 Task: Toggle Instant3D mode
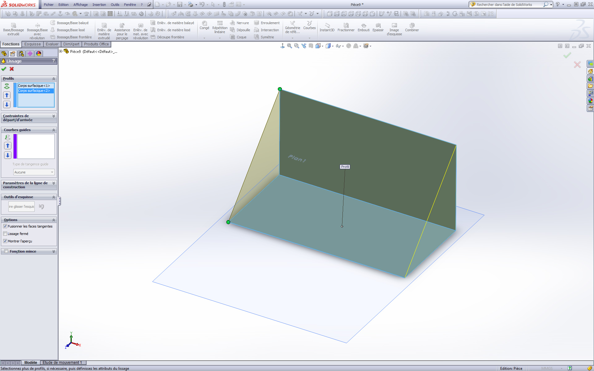tap(327, 27)
